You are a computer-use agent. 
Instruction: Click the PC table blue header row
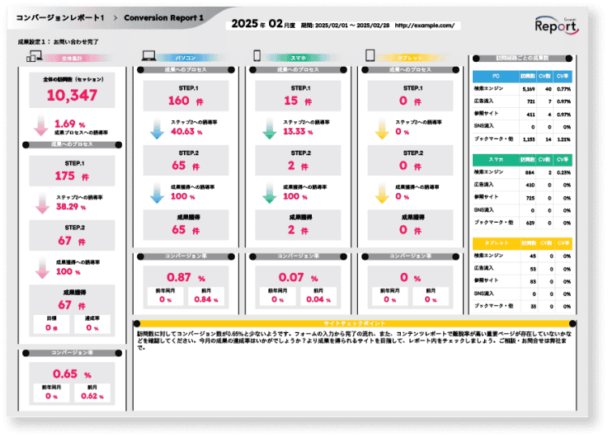coord(522,75)
